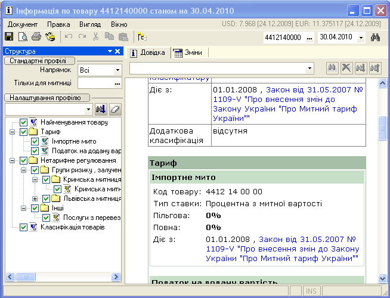The width and height of the screenshot is (390, 298).
Task: Uncheck the Найменування товару checkbox
Action: pos(23,122)
